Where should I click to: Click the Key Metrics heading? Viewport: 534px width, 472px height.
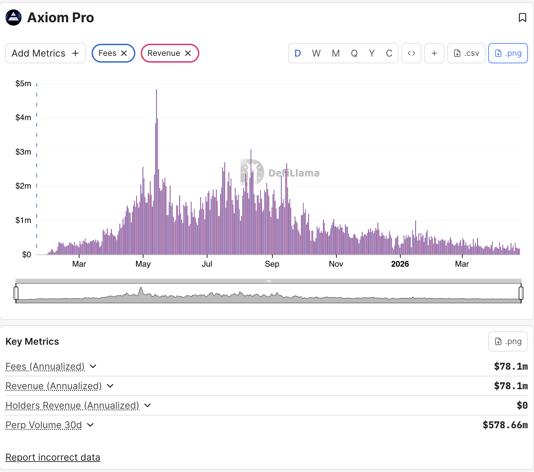coord(32,341)
